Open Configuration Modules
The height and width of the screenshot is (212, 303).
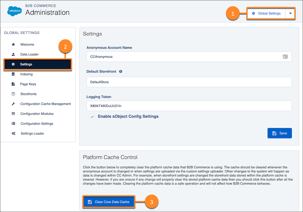[x=37, y=114]
